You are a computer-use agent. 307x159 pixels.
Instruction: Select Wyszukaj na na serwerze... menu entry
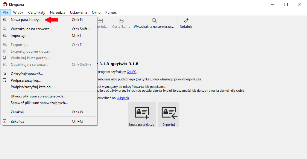pyautogui.click(x=49, y=29)
